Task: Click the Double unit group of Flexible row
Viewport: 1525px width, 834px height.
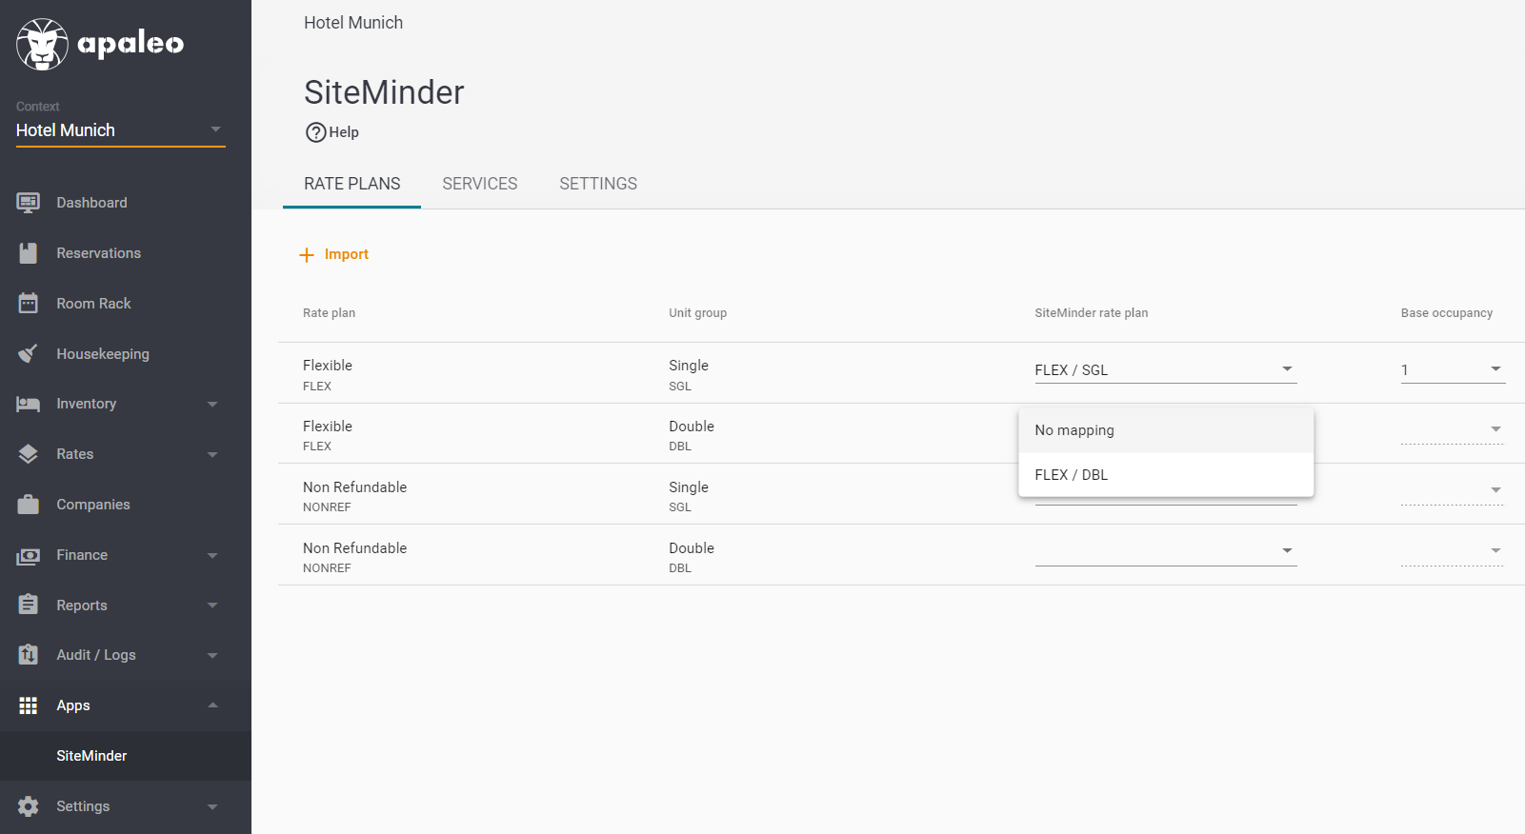Action: (x=692, y=427)
